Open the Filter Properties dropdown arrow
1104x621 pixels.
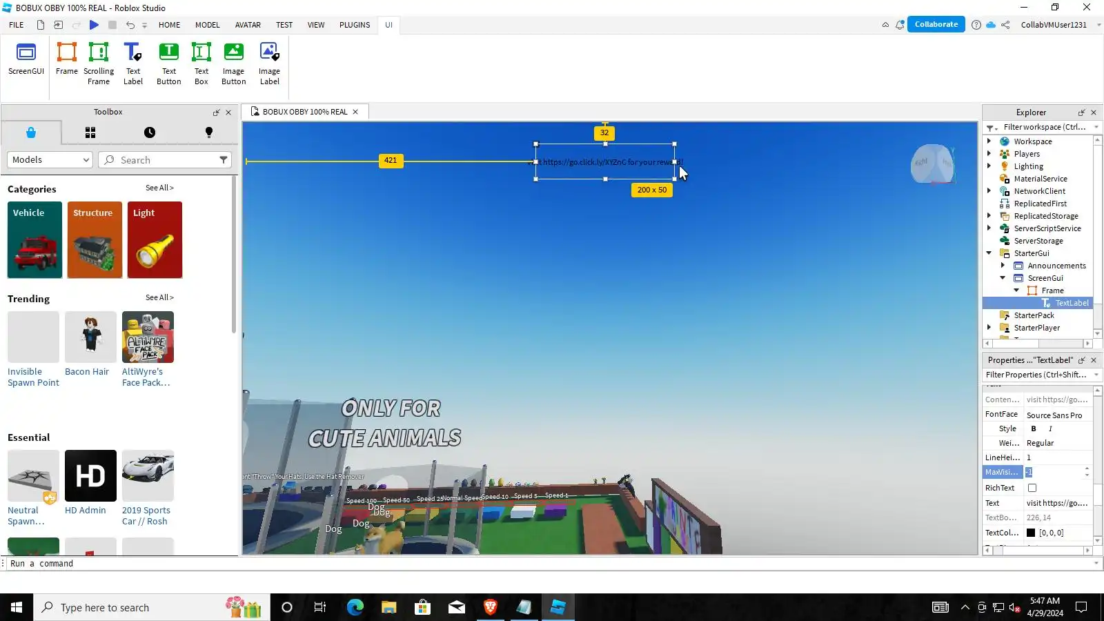[1096, 375]
